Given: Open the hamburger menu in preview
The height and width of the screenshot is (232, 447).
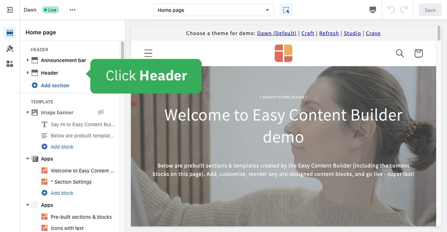Looking at the screenshot, I should coord(148,53).
